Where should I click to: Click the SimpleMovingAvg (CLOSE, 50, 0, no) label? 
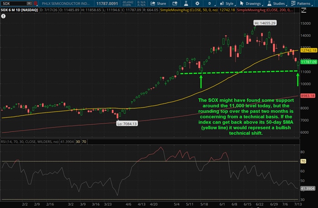189,10
